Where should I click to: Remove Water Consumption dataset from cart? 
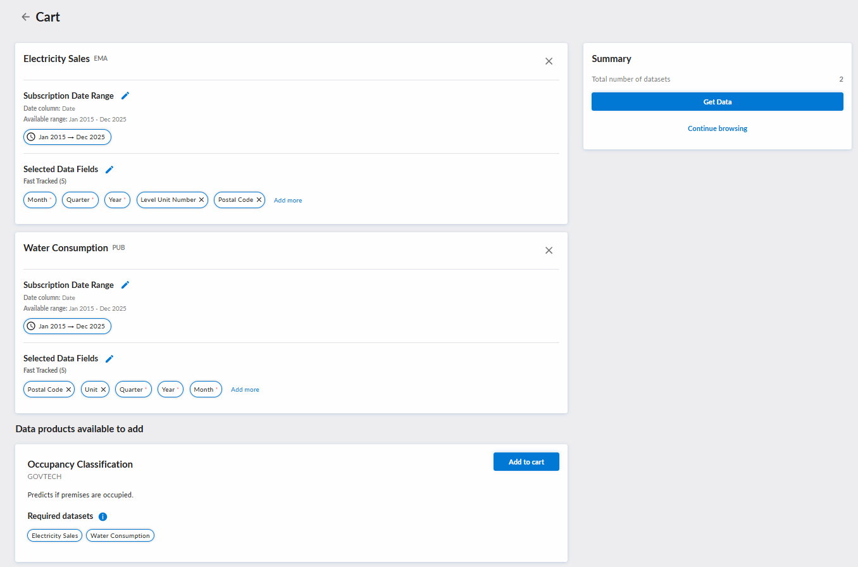tap(549, 251)
